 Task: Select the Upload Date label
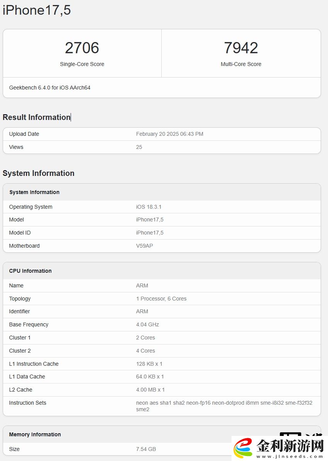24,134
